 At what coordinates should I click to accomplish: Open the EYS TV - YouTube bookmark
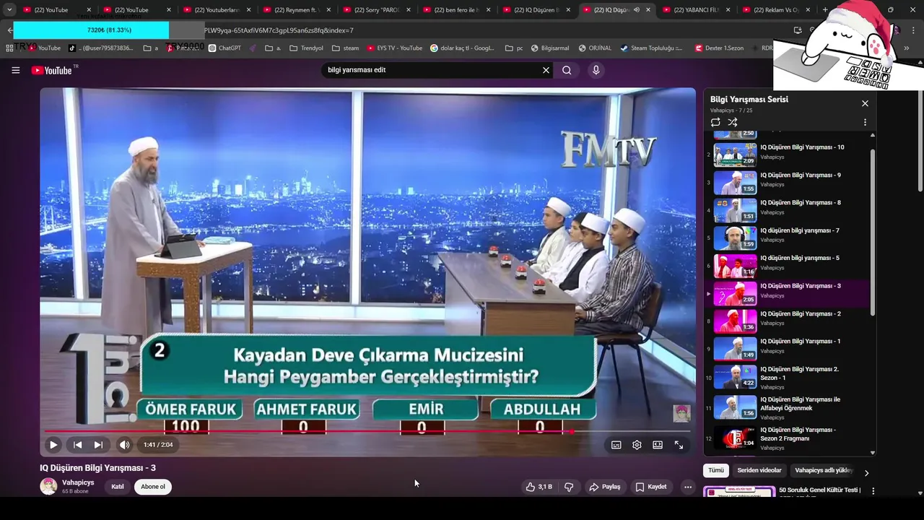(395, 48)
